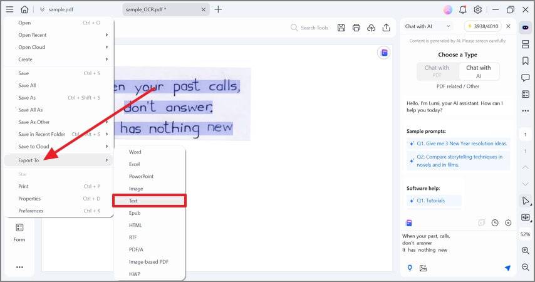Add a new tab with plus icon
Viewport: 535px width, 282px height.
[x=218, y=9]
